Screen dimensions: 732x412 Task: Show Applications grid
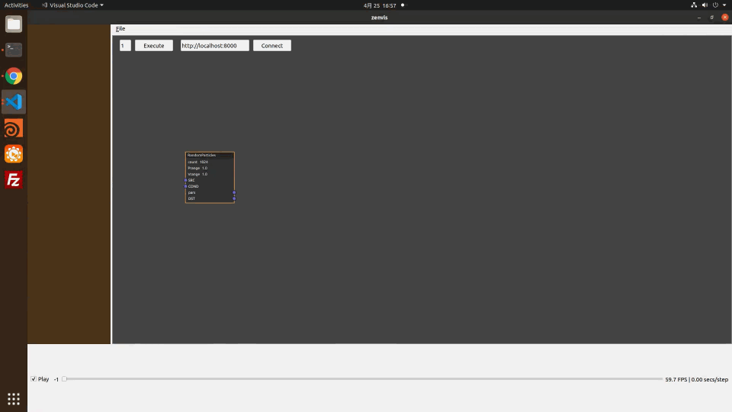tap(14, 398)
